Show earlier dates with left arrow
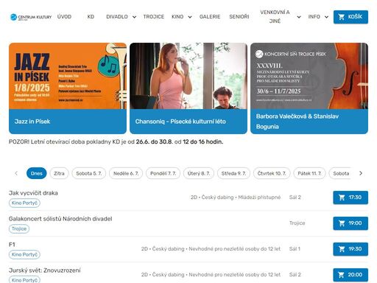 pos(16,173)
